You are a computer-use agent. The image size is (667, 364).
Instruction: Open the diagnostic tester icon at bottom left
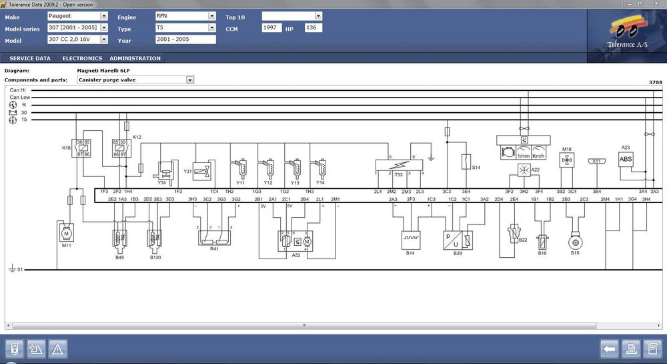pos(15,349)
